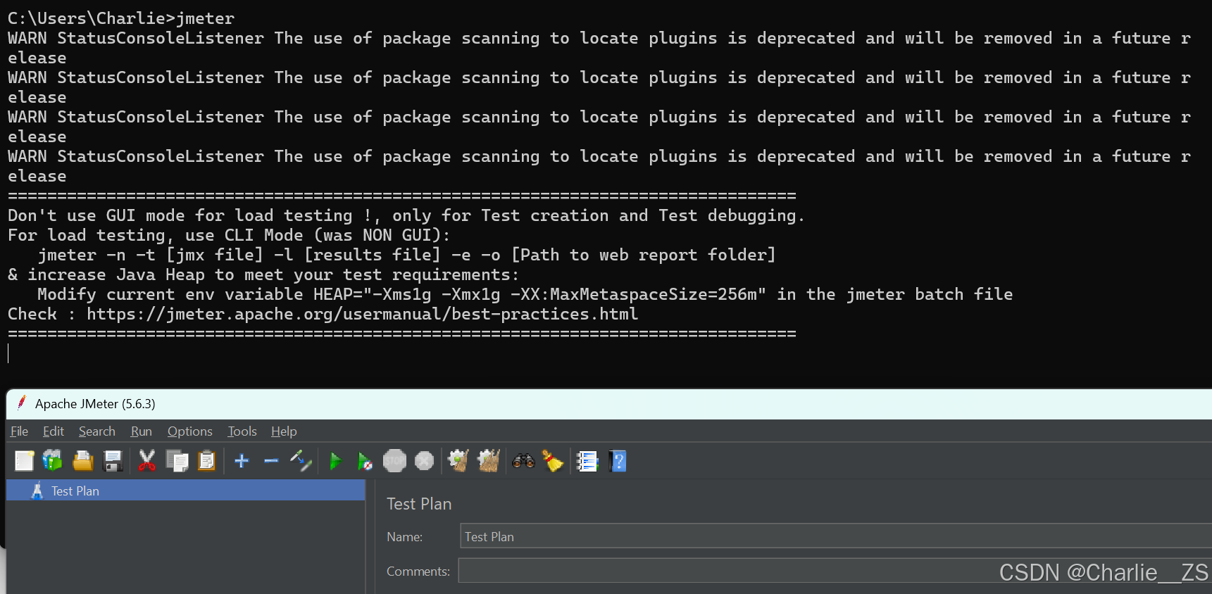Click the Shutdown test icon

(x=424, y=461)
